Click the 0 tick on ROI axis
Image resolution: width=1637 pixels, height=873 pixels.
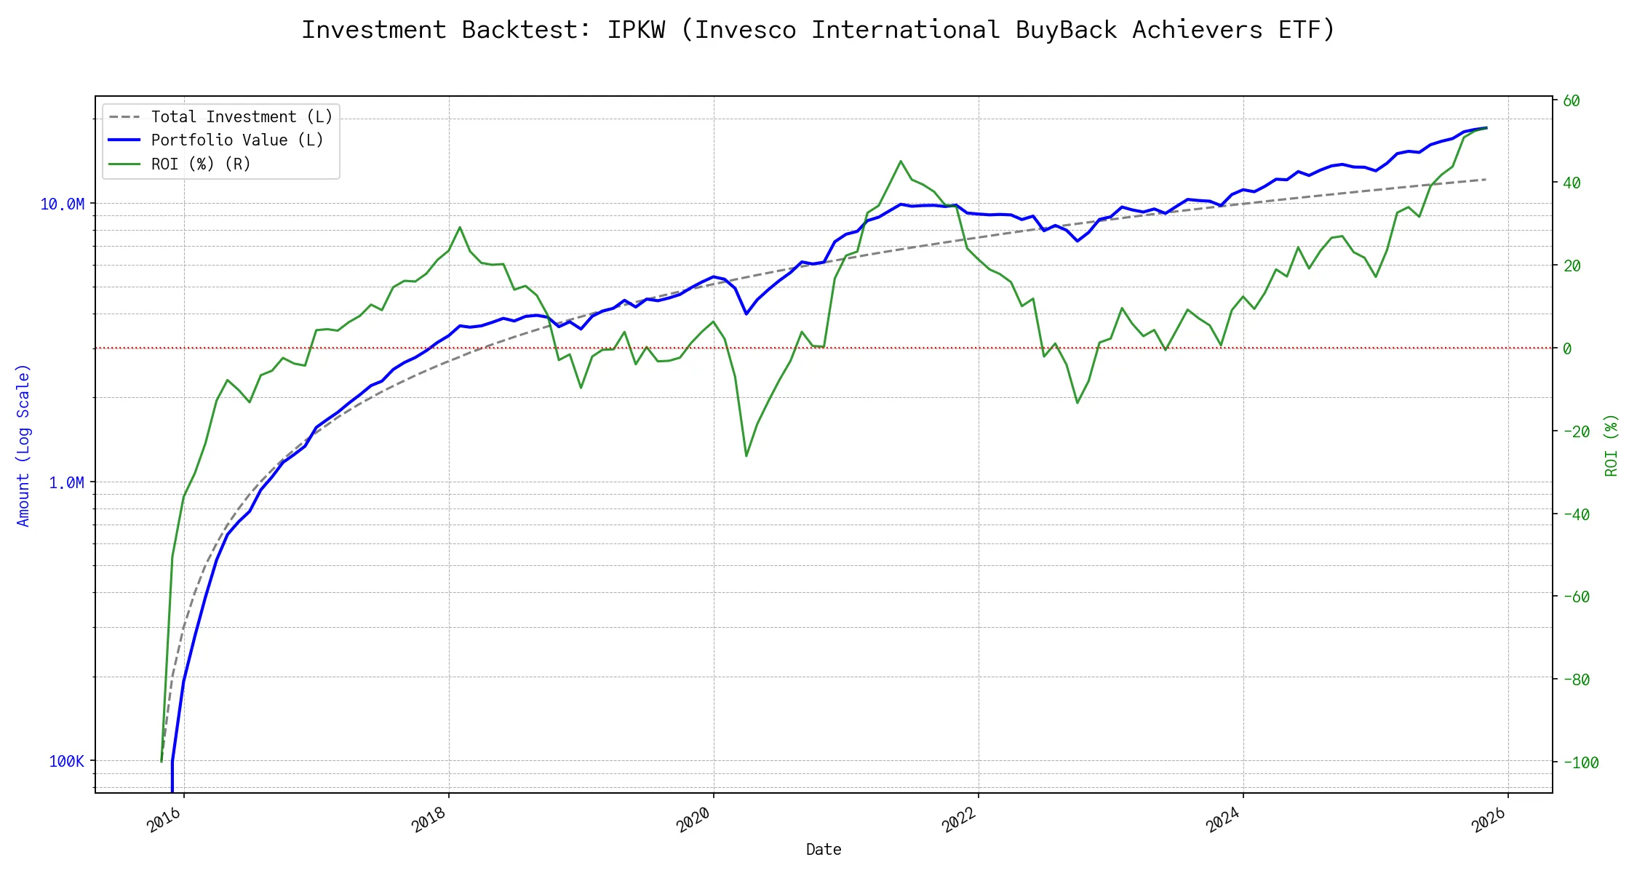(x=1567, y=349)
